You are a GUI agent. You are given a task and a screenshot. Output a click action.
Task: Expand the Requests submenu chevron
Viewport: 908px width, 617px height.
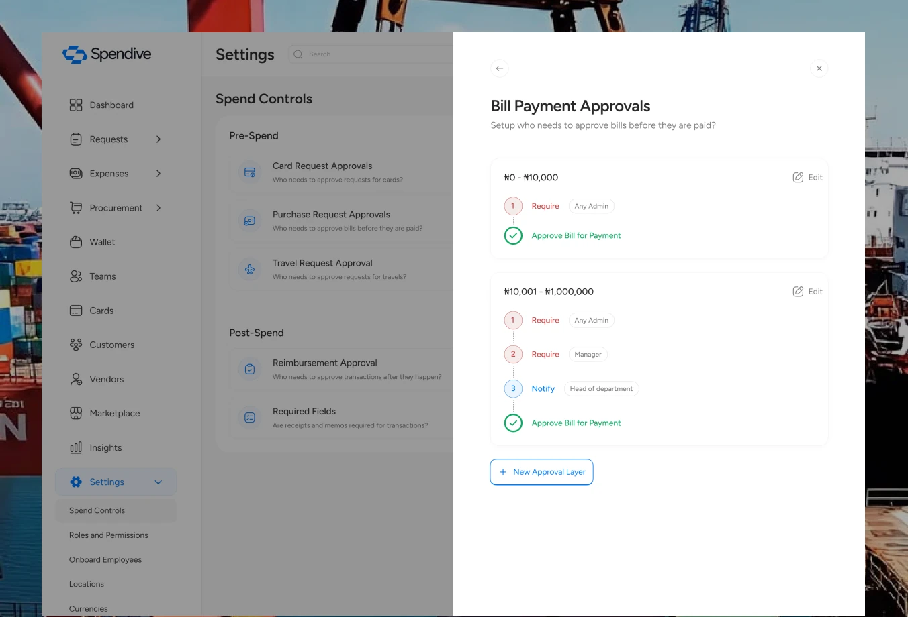click(x=158, y=139)
